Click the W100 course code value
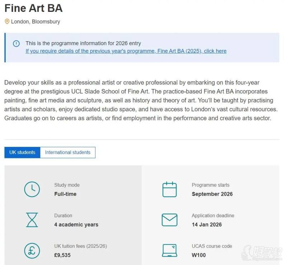 point(199,255)
